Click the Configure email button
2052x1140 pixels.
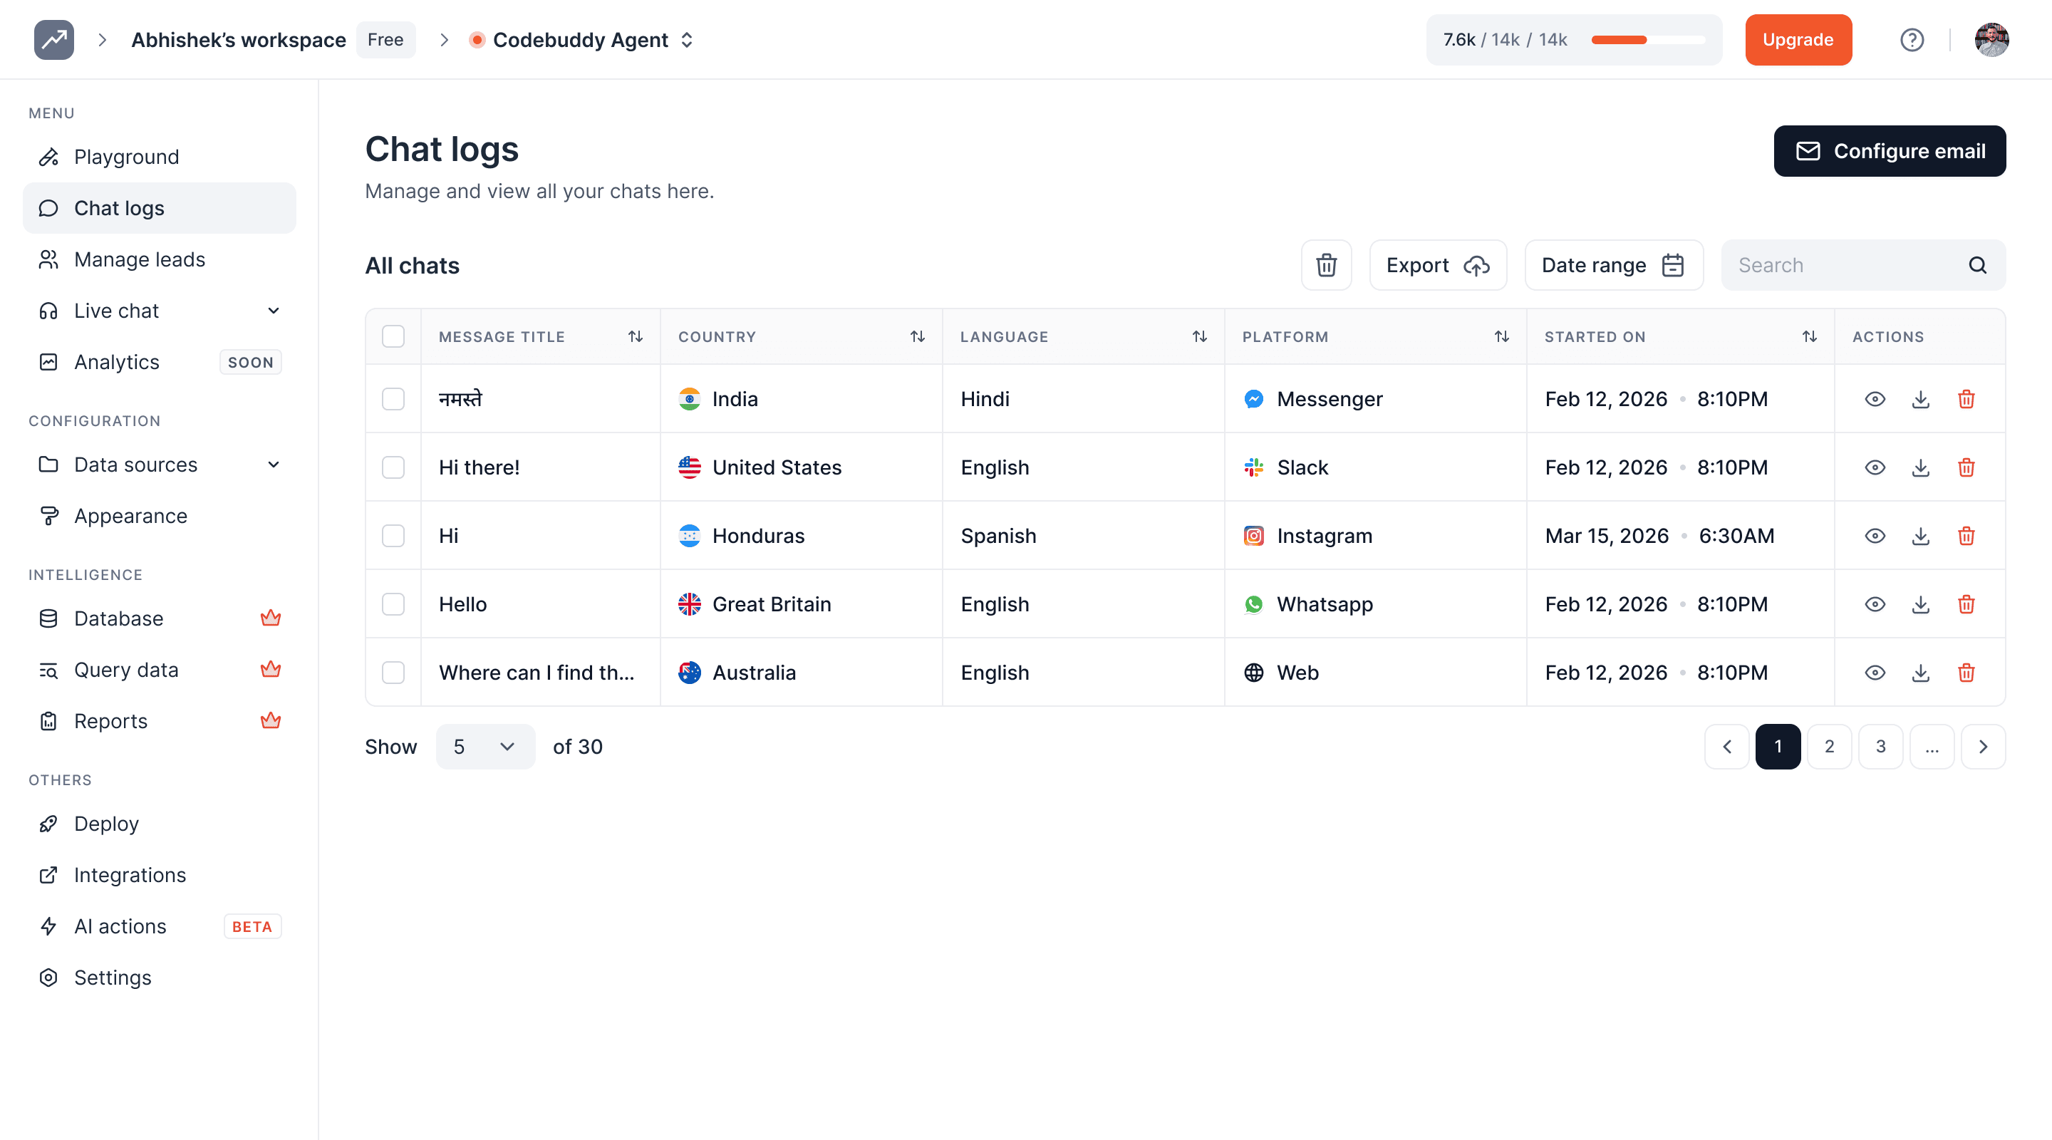pyautogui.click(x=1889, y=151)
